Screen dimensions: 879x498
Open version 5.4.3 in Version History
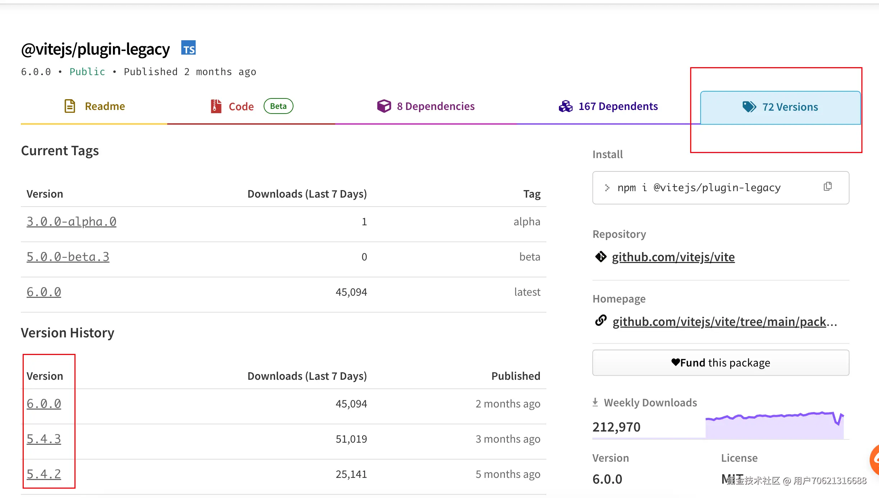click(x=44, y=439)
